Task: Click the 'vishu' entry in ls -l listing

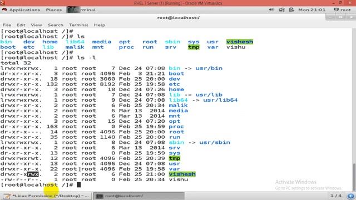Action: 179,179
